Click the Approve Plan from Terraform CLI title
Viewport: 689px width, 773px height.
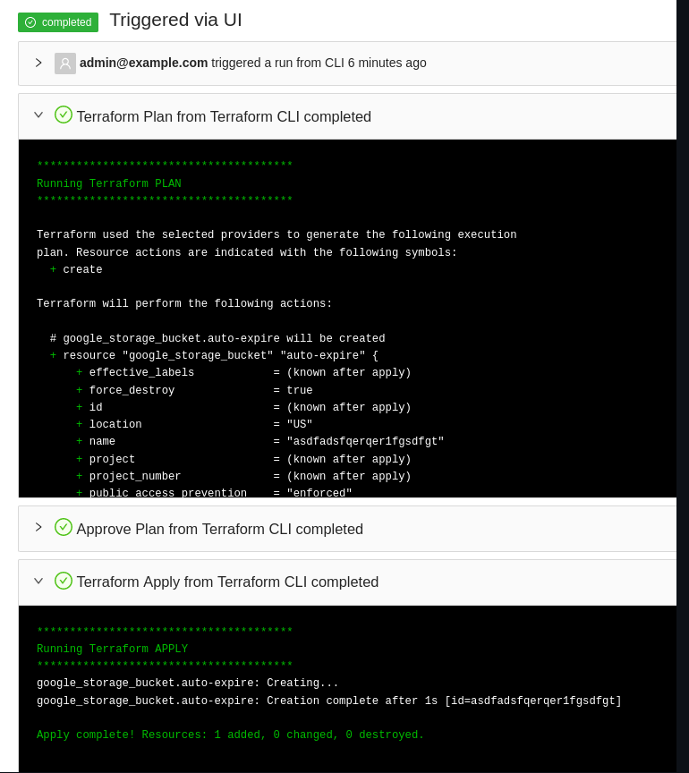pos(219,529)
